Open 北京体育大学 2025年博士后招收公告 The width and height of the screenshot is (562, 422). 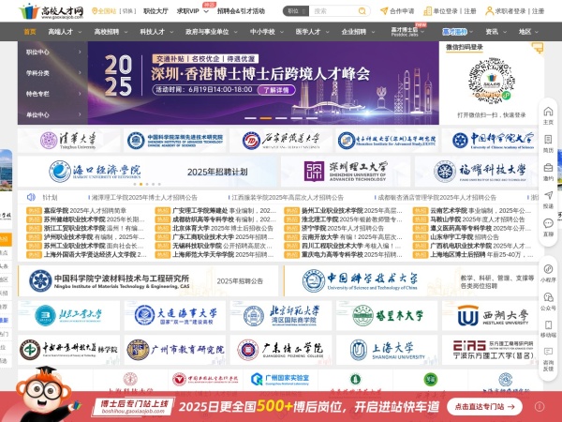(x=223, y=228)
